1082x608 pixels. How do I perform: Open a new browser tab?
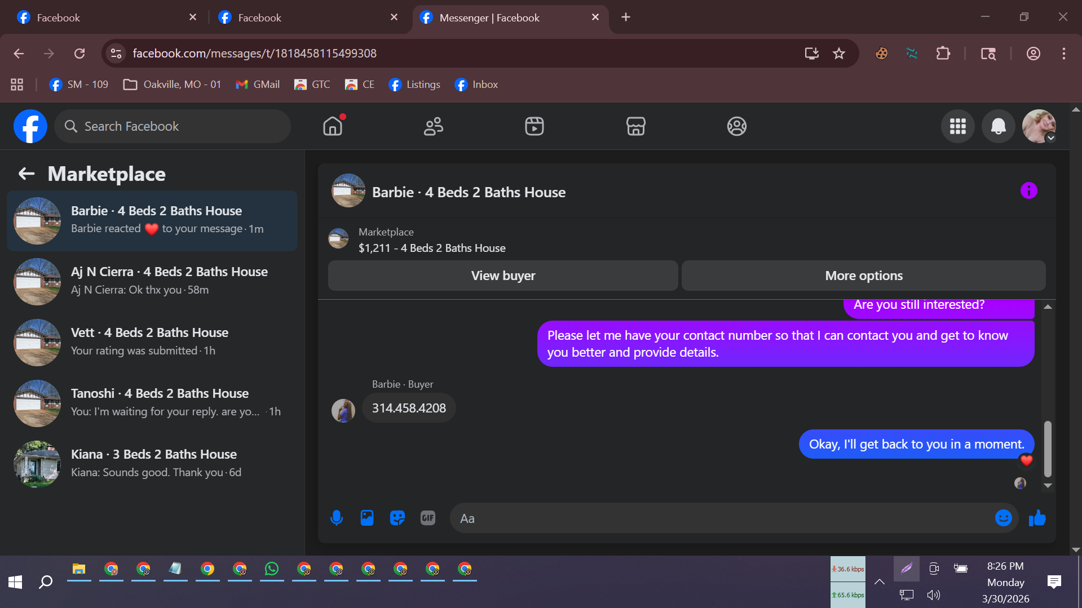(625, 17)
